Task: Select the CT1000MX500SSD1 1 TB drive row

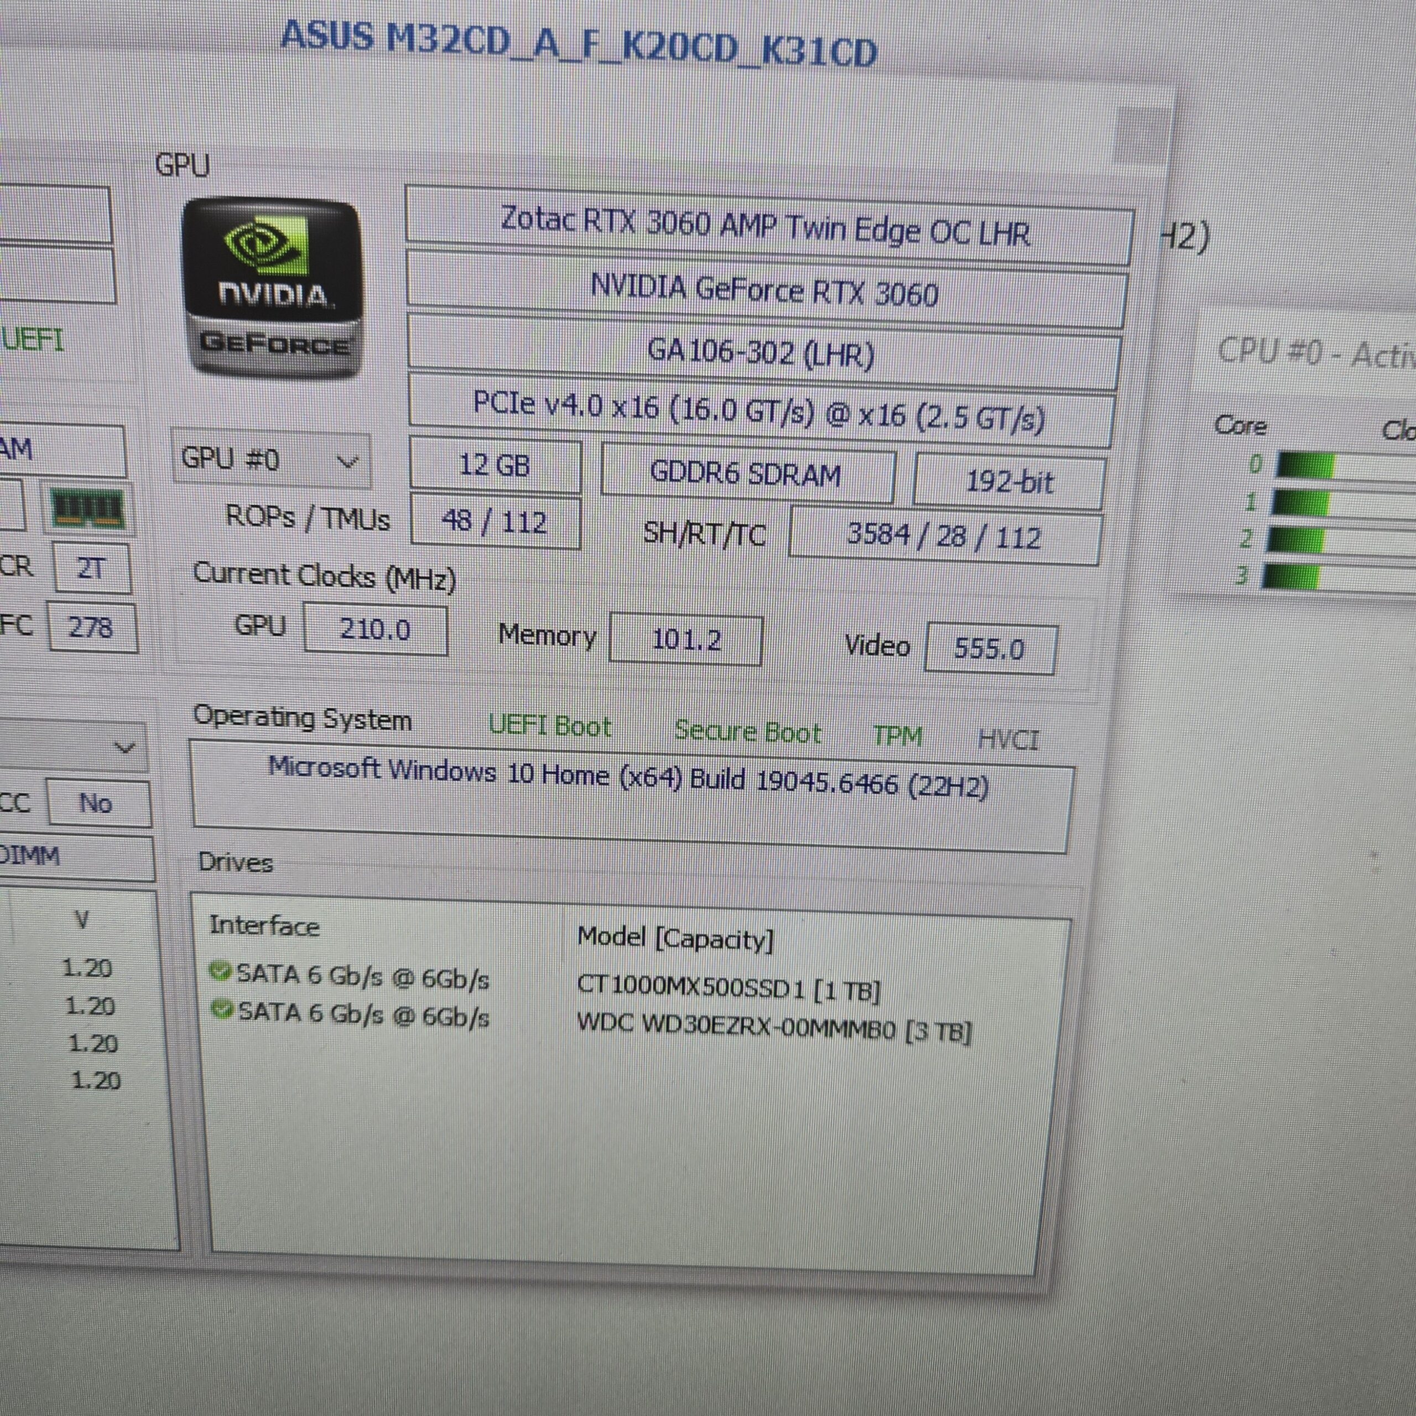Action: (x=728, y=987)
